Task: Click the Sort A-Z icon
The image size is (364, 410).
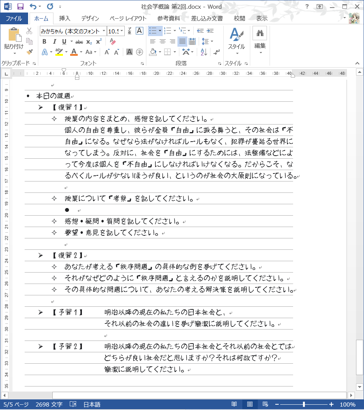Action: pos(204,52)
